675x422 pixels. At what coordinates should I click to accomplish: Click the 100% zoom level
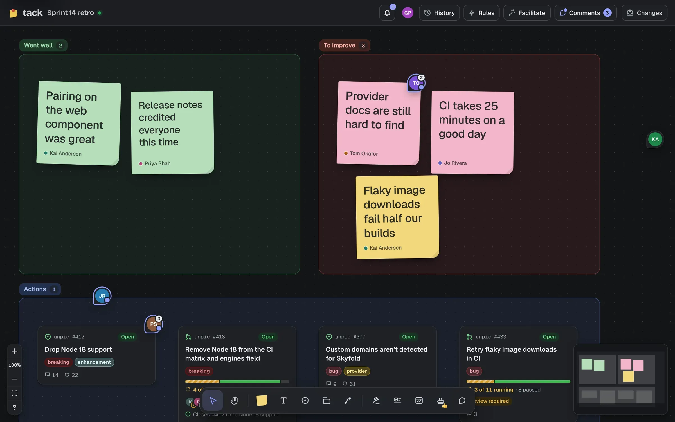pyautogui.click(x=14, y=365)
